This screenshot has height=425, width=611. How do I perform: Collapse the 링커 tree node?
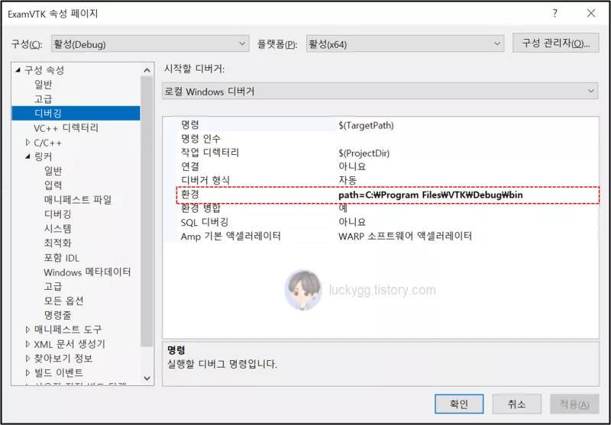coord(27,156)
